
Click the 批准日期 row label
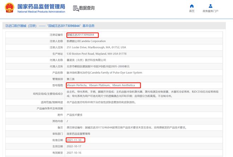point(58,140)
